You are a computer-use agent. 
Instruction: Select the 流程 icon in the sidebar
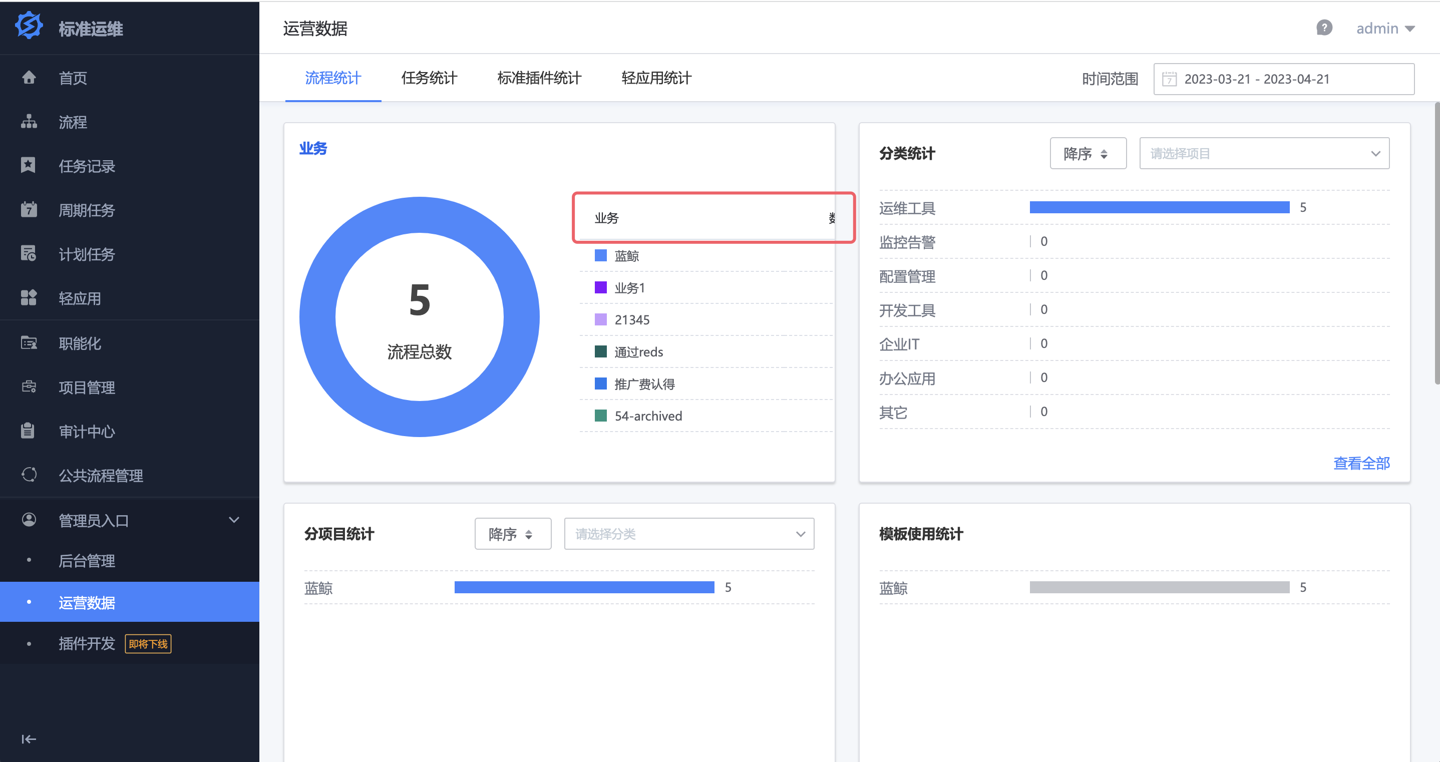29,122
